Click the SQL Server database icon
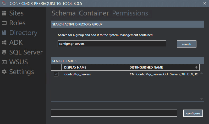Image resolution: width=209 pixels, height=124 pixels. pyautogui.click(x=4, y=52)
